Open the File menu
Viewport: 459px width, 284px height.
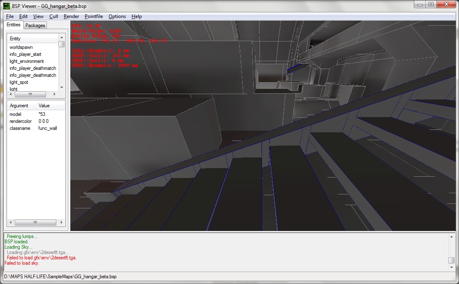point(10,16)
